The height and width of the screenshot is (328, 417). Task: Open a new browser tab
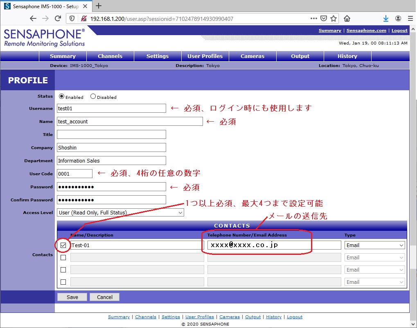(x=98, y=6)
